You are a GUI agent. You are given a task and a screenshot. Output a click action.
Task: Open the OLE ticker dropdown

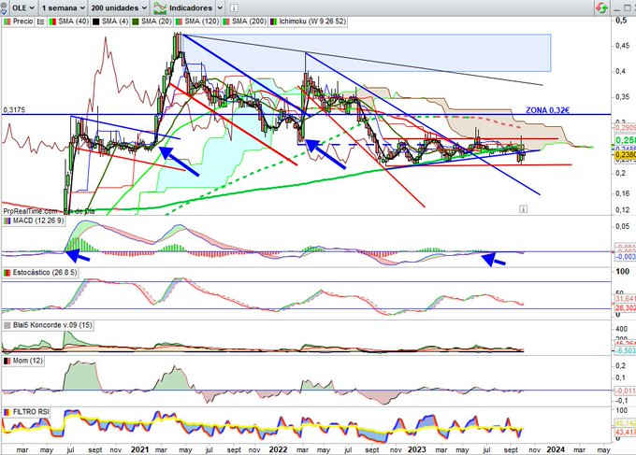click(x=23, y=7)
